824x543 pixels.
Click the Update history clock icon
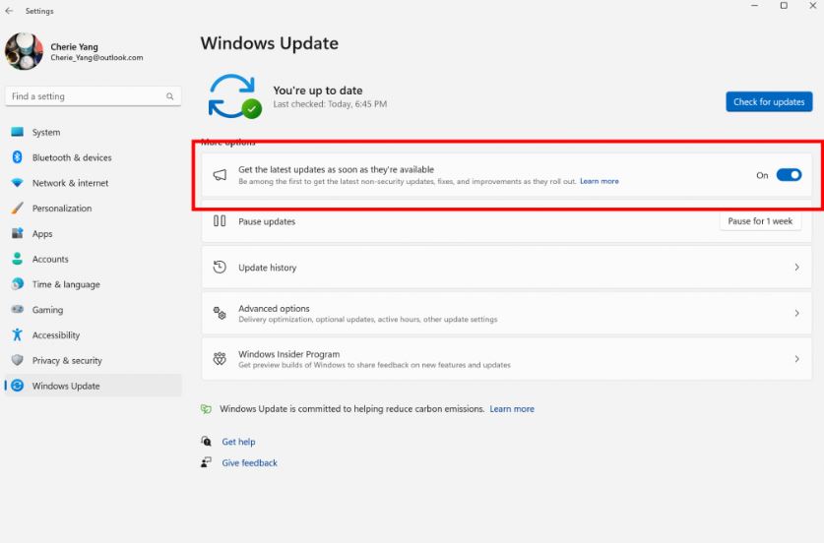point(220,268)
